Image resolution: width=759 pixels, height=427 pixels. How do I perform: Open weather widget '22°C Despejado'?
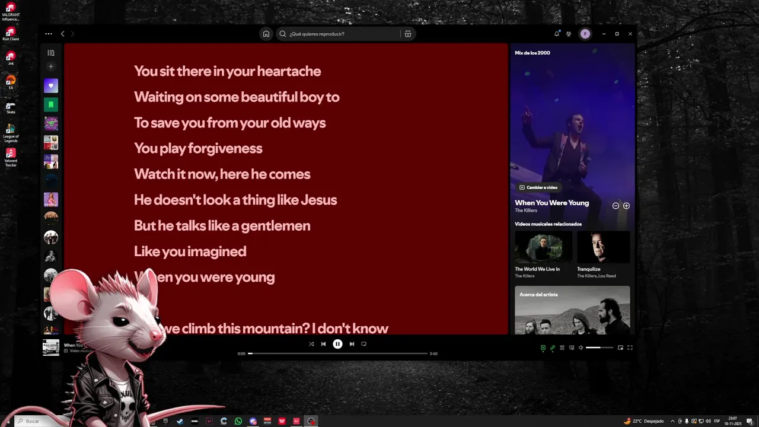pos(644,421)
